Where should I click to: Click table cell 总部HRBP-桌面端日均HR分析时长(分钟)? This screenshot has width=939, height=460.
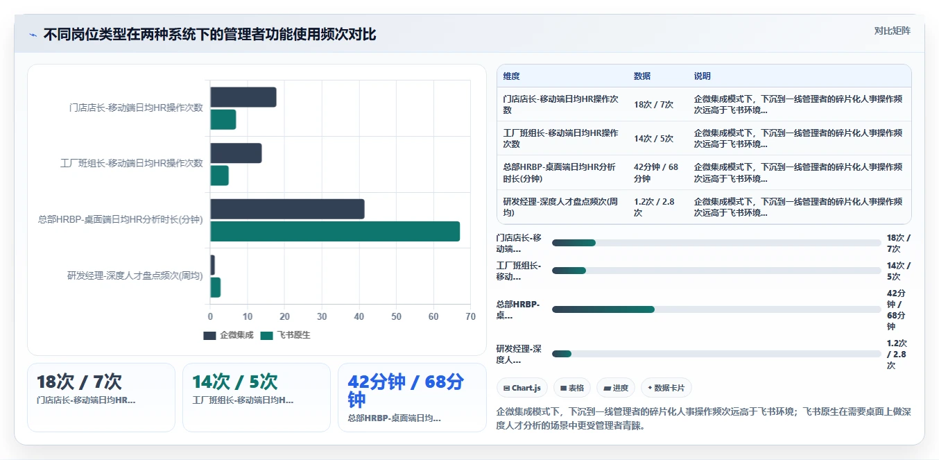point(560,173)
